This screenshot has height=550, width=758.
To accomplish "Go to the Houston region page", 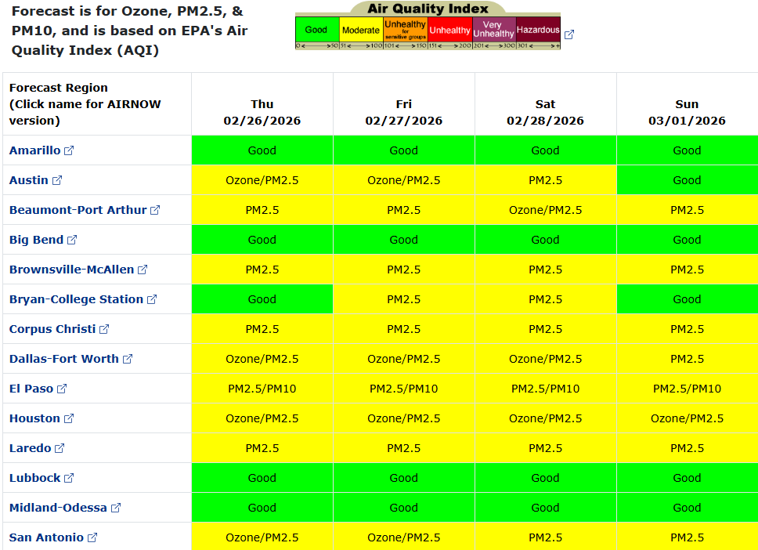I will point(34,418).
